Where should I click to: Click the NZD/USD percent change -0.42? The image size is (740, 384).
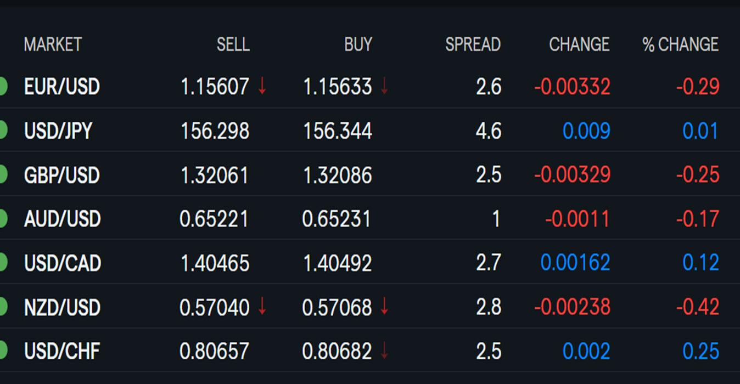[x=698, y=307]
